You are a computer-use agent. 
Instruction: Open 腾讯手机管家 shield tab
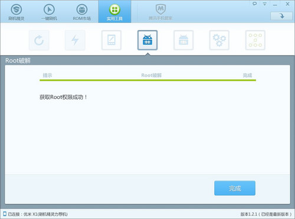(160, 11)
